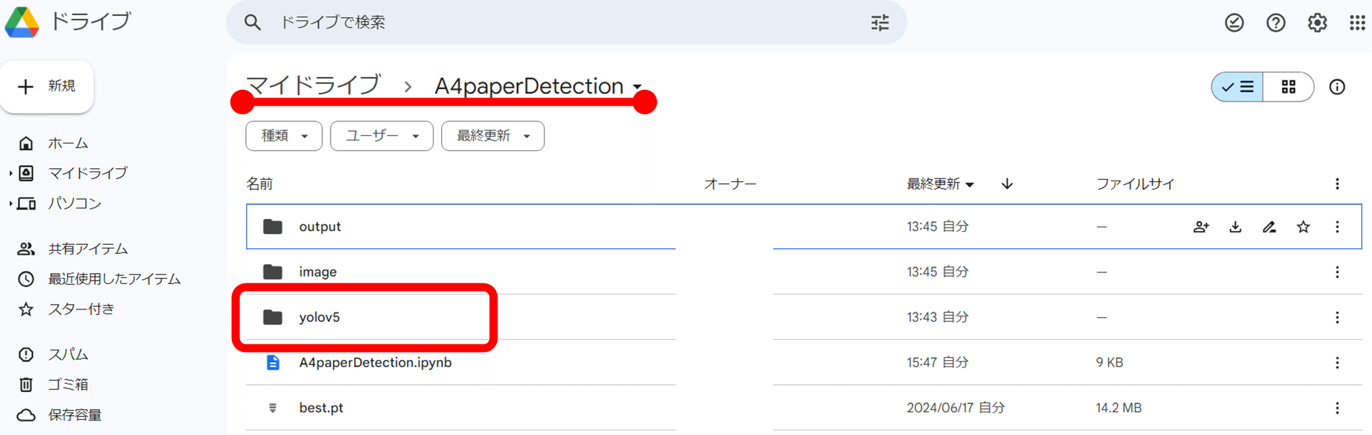Click the 13:43 自分 date cell
Image resolution: width=1372 pixels, height=435 pixels.
(x=938, y=317)
